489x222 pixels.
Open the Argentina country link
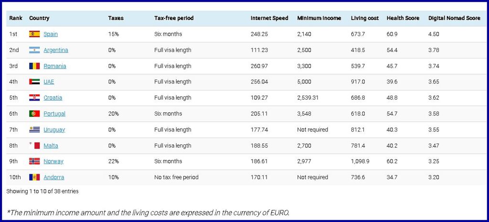pyautogui.click(x=56, y=50)
